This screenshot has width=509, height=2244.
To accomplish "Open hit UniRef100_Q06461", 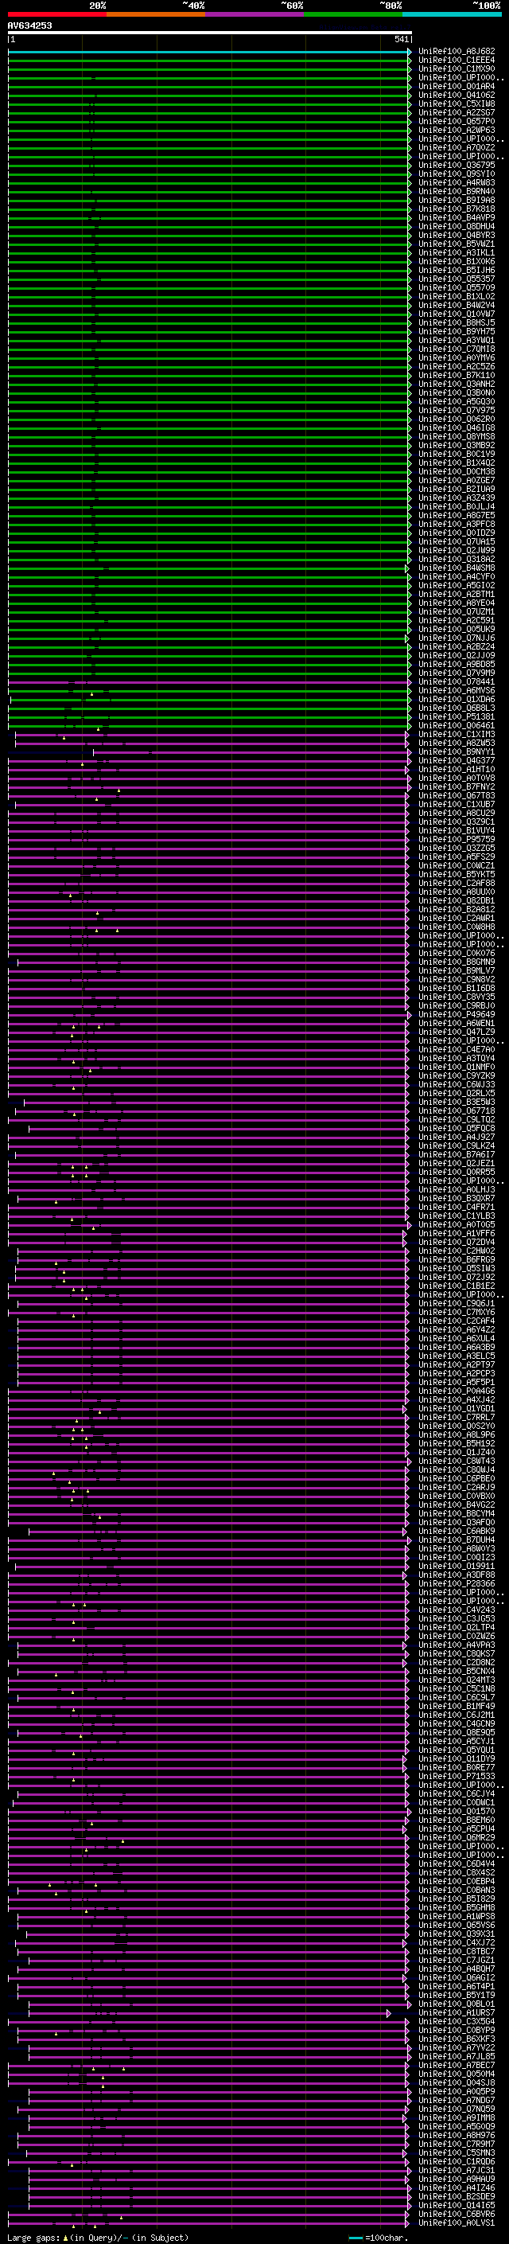I will point(457,724).
